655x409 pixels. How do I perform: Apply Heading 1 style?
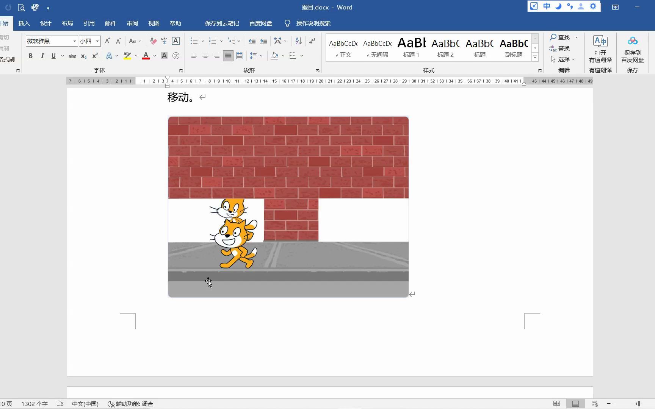[x=411, y=47]
